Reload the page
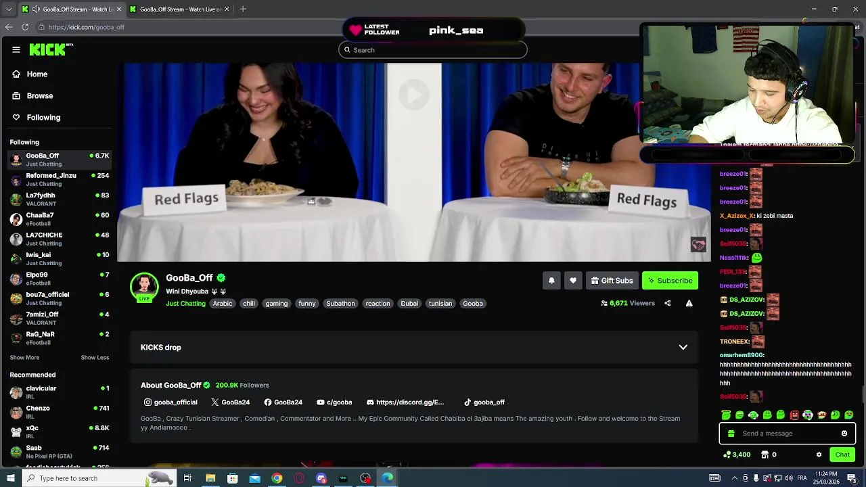 [x=25, y=27]
